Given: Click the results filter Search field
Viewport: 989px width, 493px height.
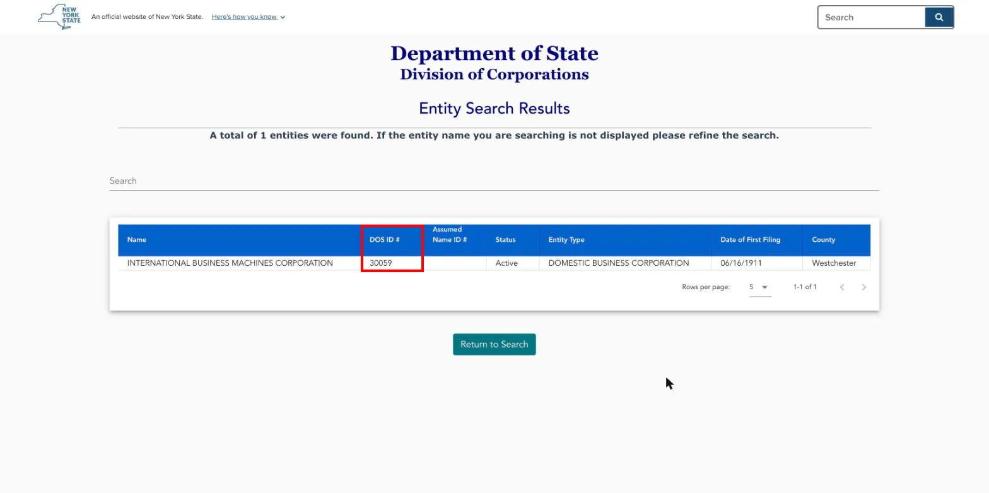Looking at the screenshot, I should point(494,181).
